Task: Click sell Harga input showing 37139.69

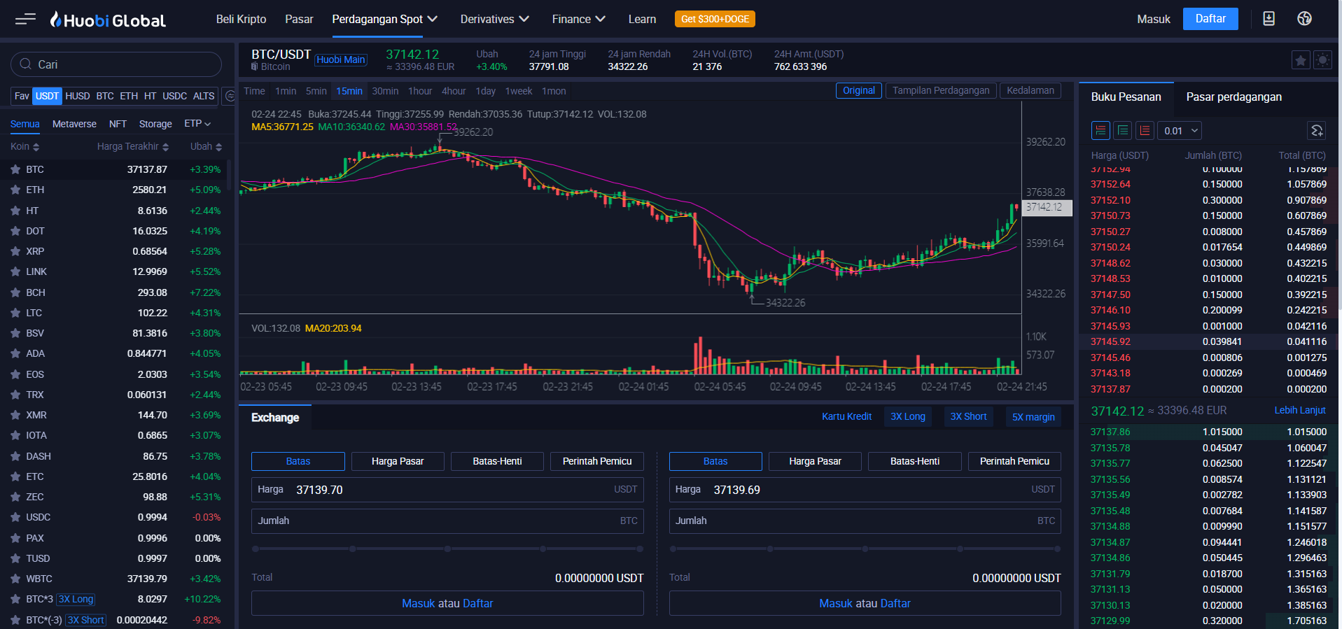Action: [865, 490]
